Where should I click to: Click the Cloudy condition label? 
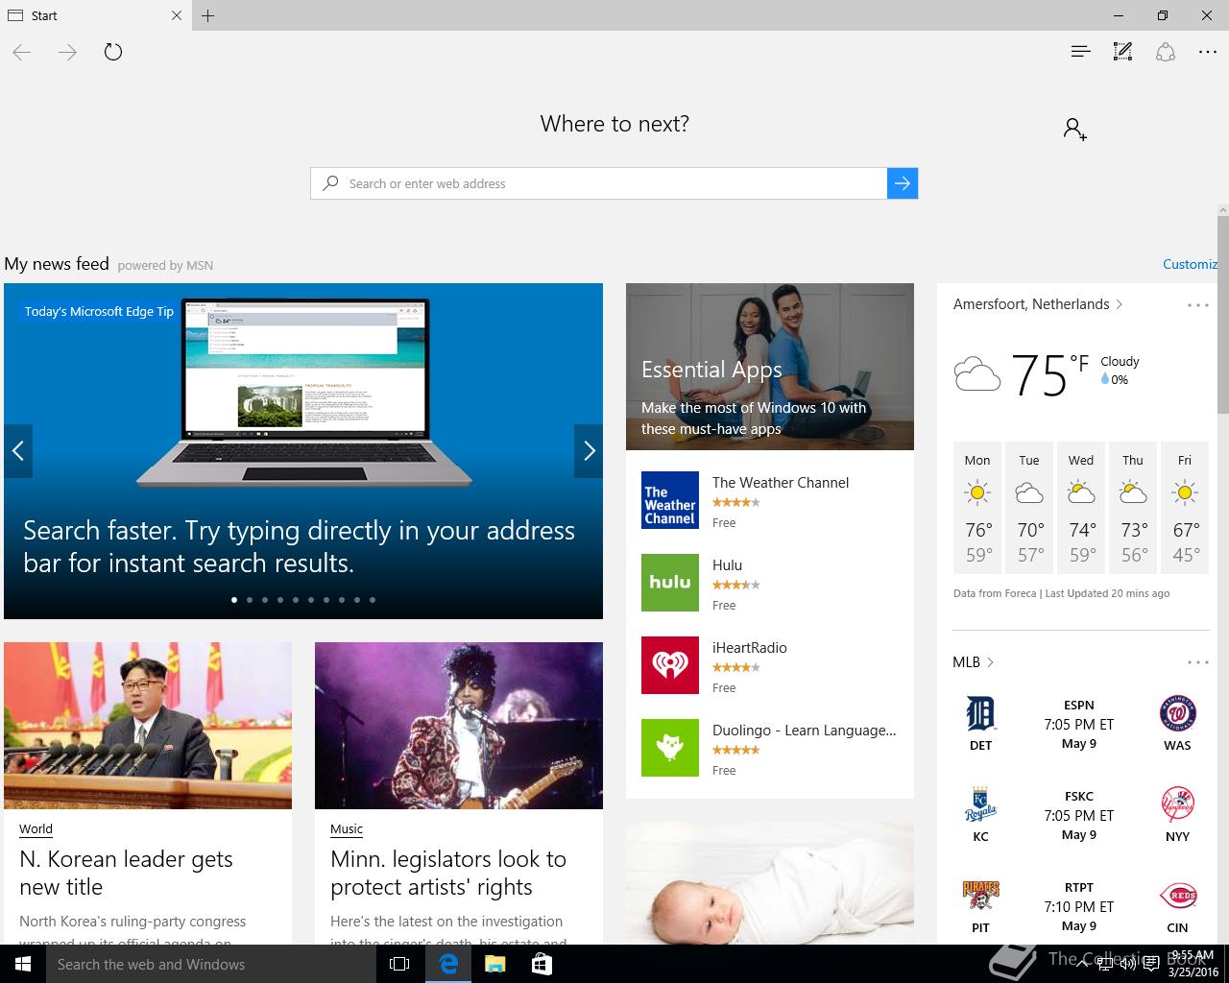click(1120, 362)
